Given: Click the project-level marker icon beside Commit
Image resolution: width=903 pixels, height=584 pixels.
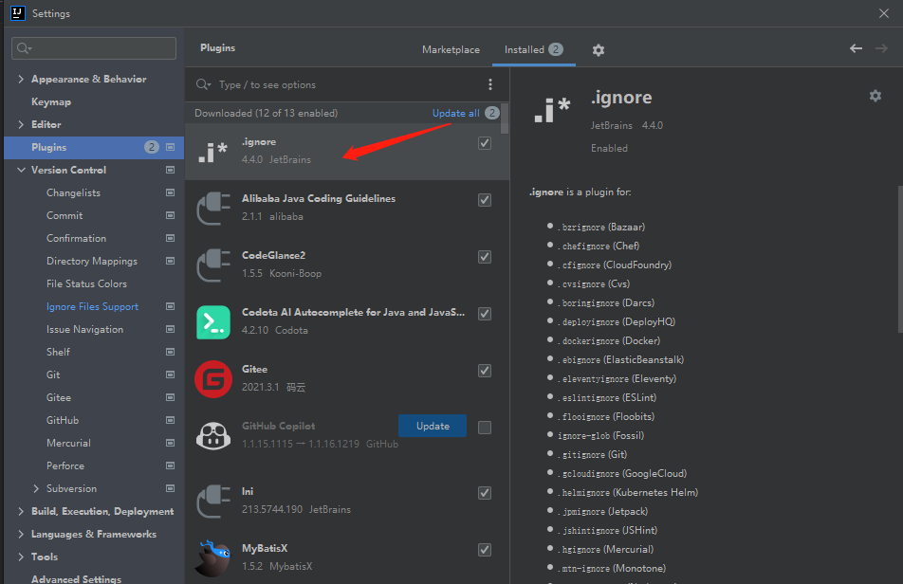Looking at the screenshot, I should click(x=171, y=215).
